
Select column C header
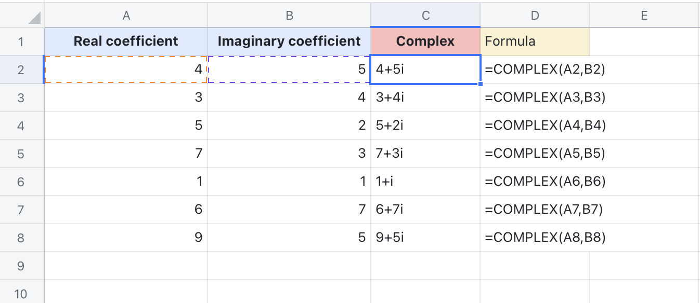point(425,15)
